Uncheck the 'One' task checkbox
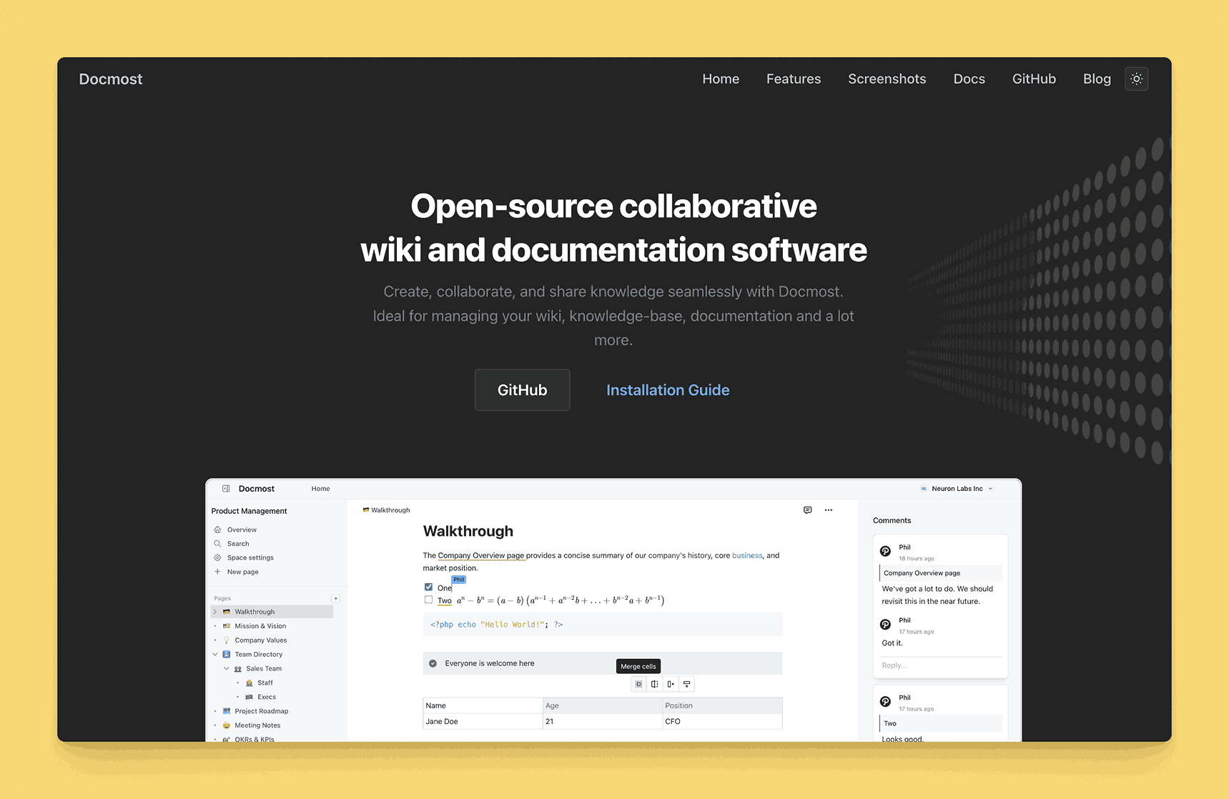Viewport: 1229px width, 799px height. 428,587
